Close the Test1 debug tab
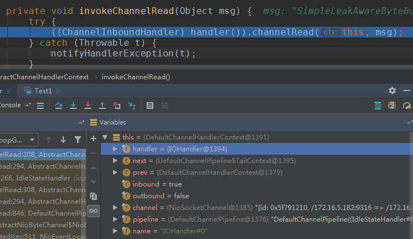Screen dimensions: 413x239 (x=58, y=91)
